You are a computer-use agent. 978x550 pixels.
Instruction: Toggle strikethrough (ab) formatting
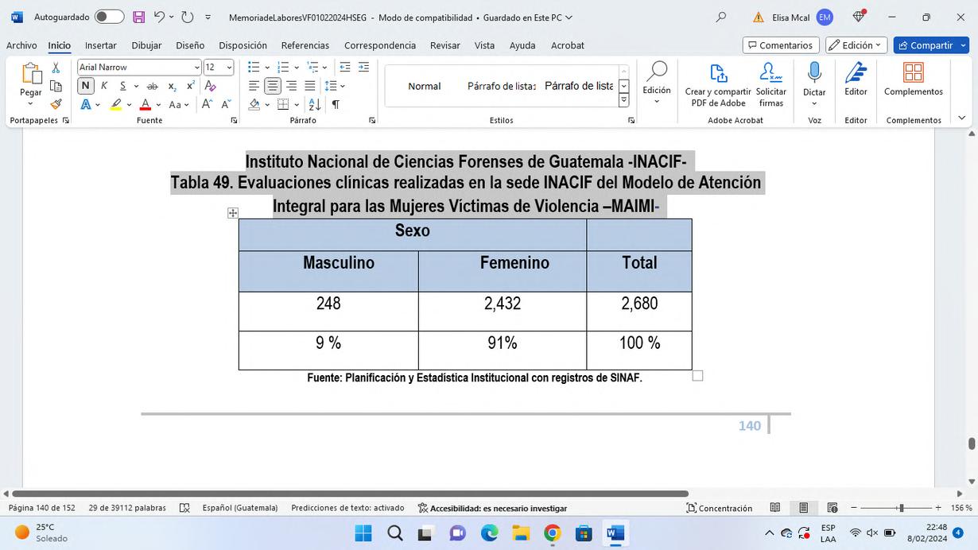pyautogui.click(x=153, y=86)
